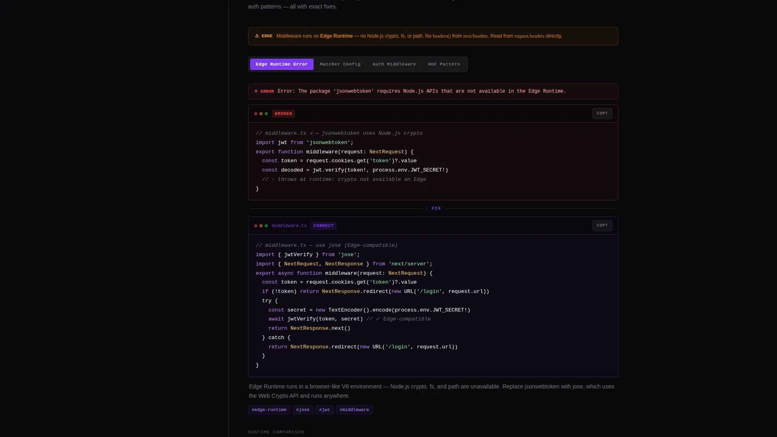Click the #edge-runtime tag
Screen dimensions: 777x437
(269, 410)
